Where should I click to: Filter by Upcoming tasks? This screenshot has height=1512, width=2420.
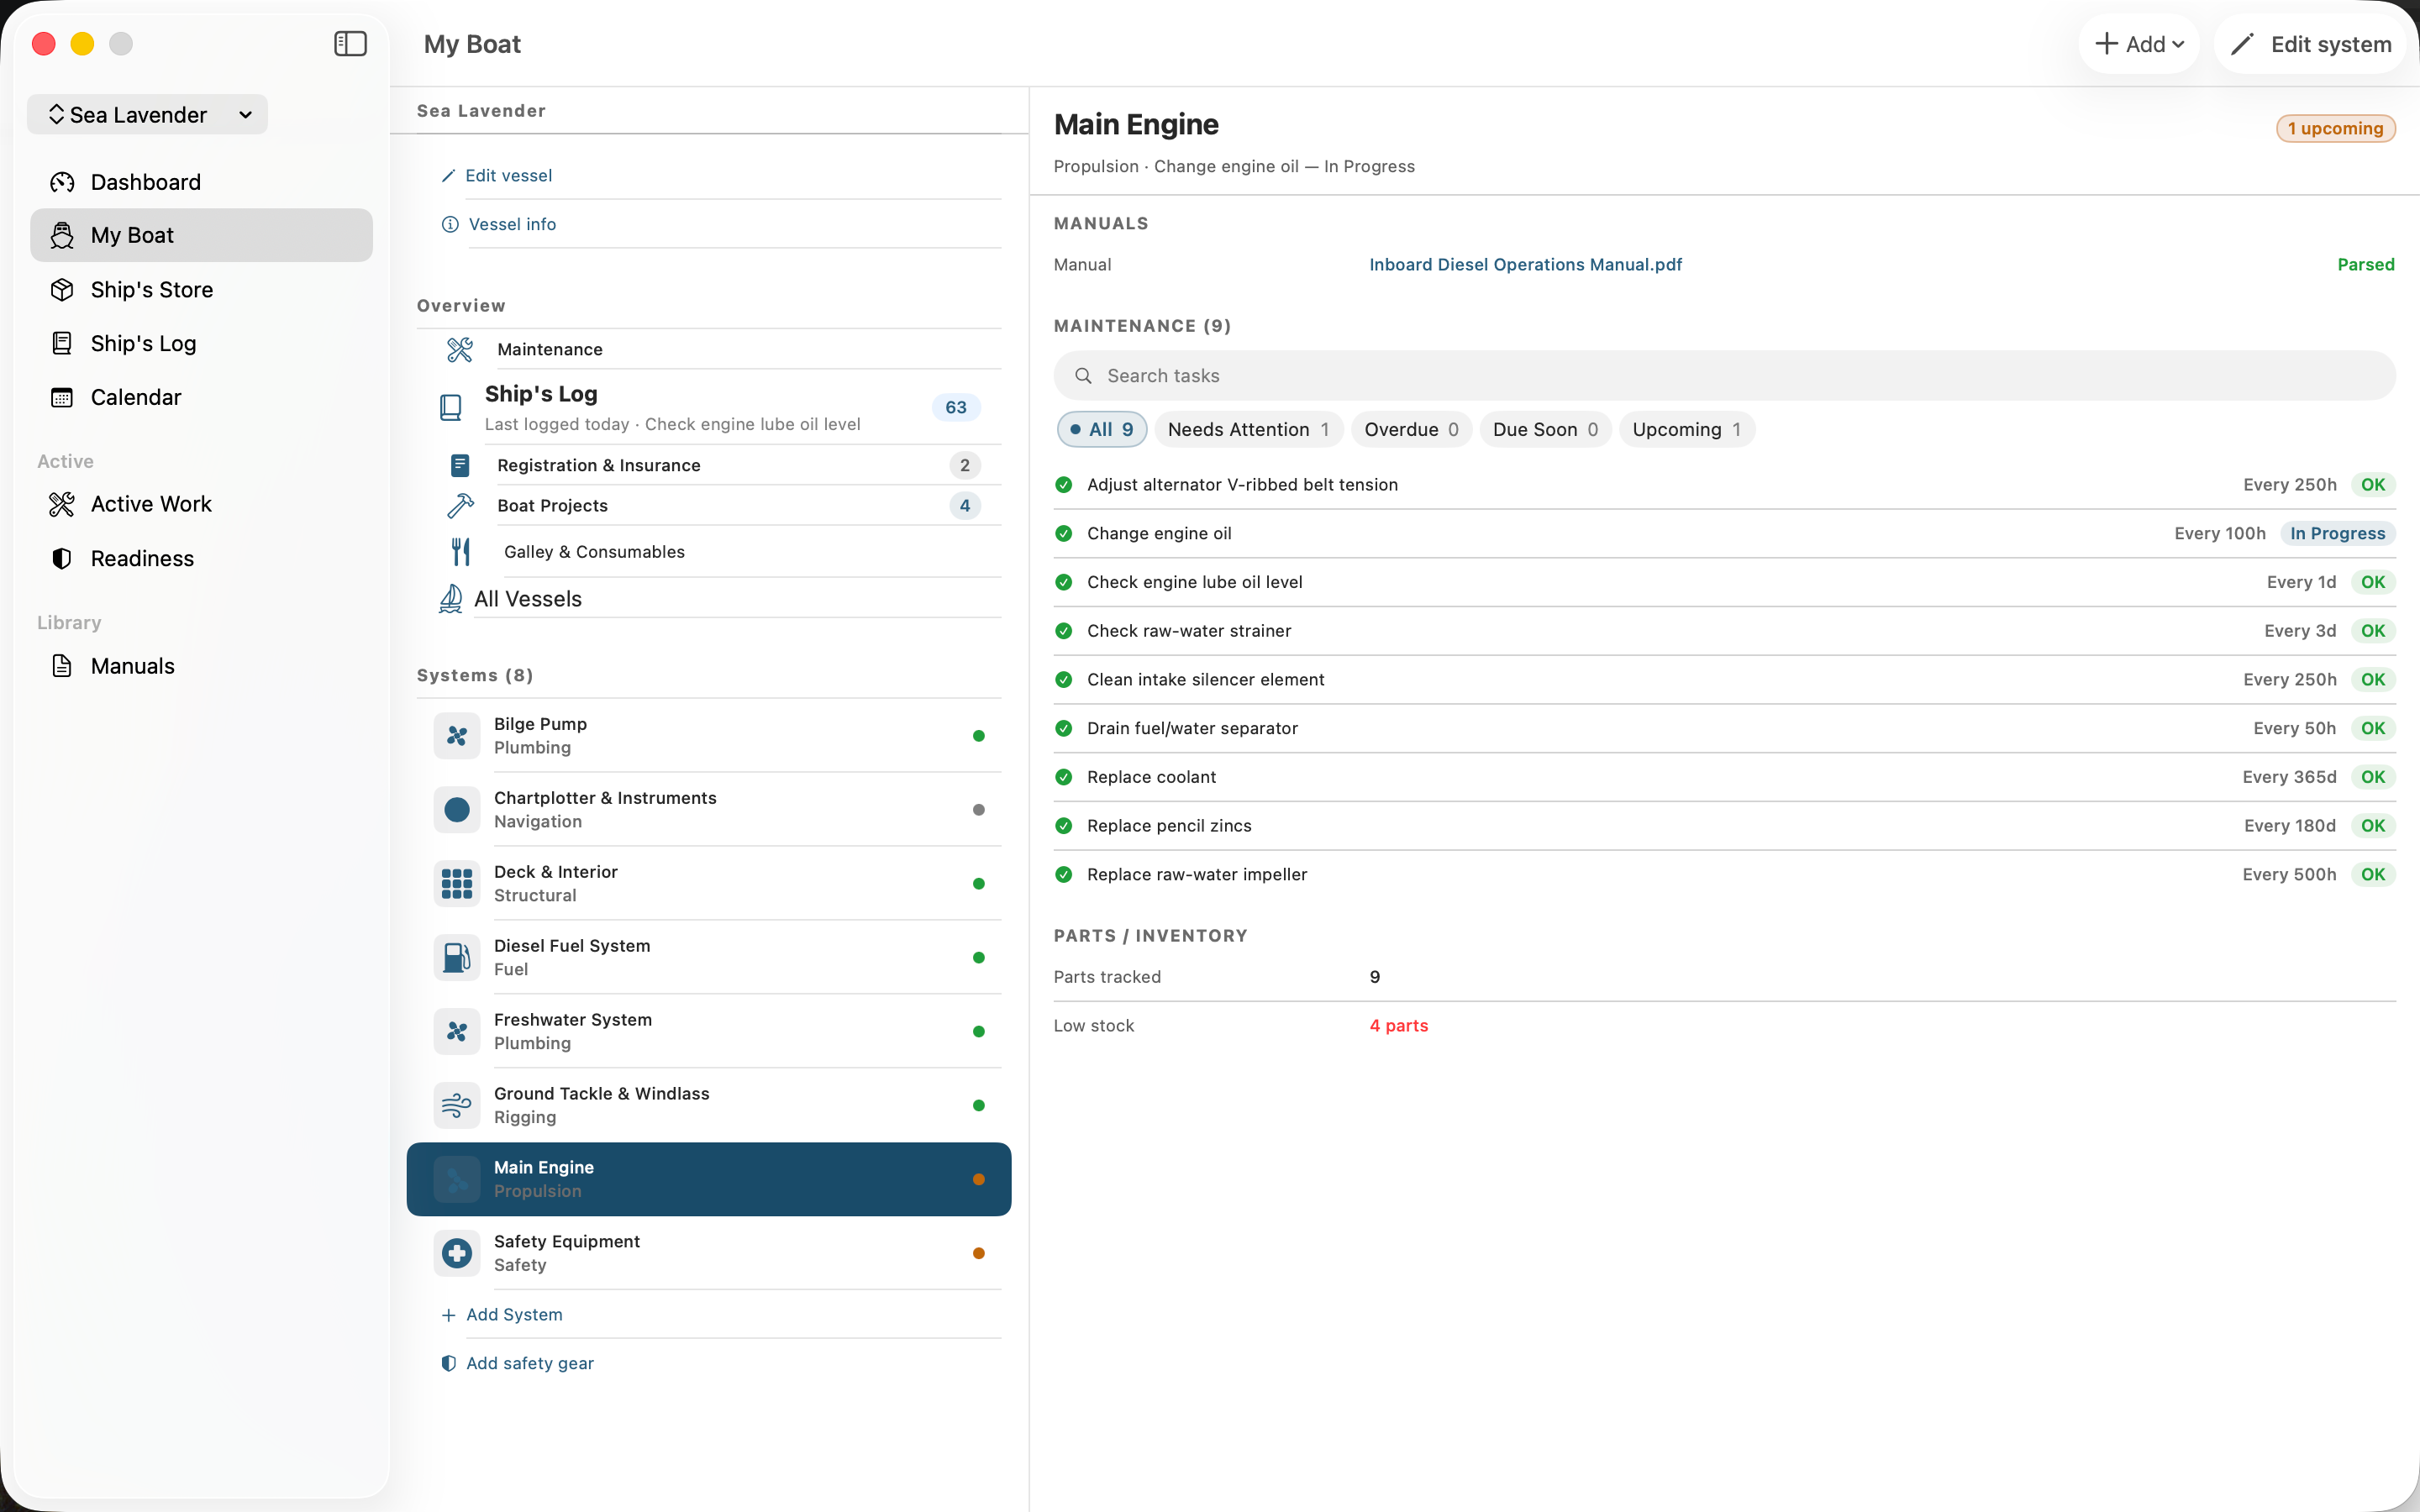pyautogui.click(x=1686, y=429)
